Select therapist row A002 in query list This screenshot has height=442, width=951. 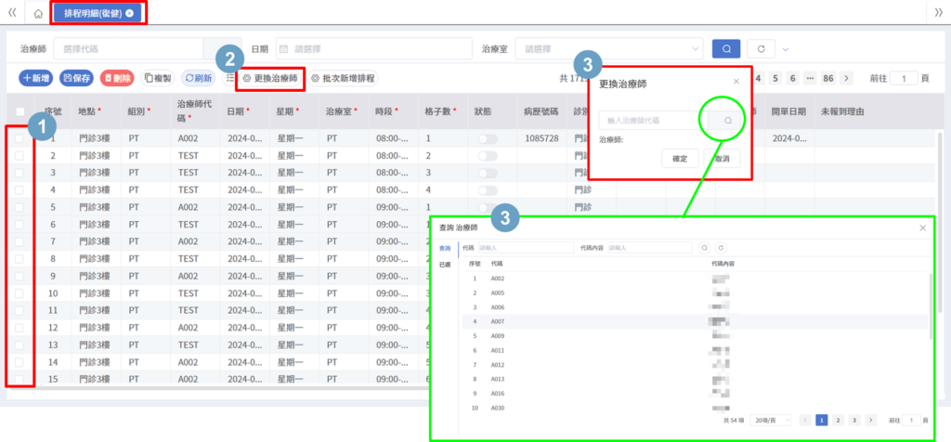point(695,279)
